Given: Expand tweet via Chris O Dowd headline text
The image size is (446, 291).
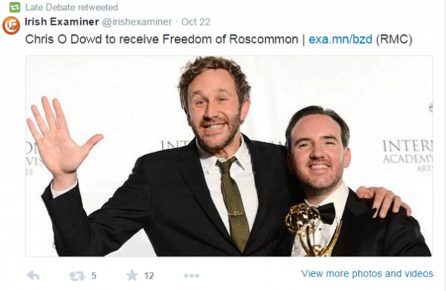Looking at the screenshot, I should click(161, 39).
